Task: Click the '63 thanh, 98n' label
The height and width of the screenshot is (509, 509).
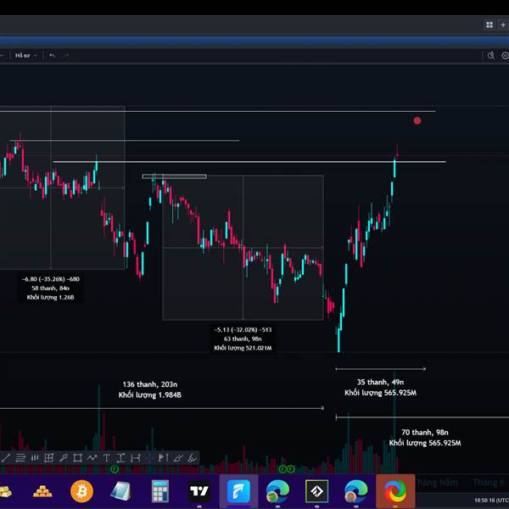Action: 243,338
